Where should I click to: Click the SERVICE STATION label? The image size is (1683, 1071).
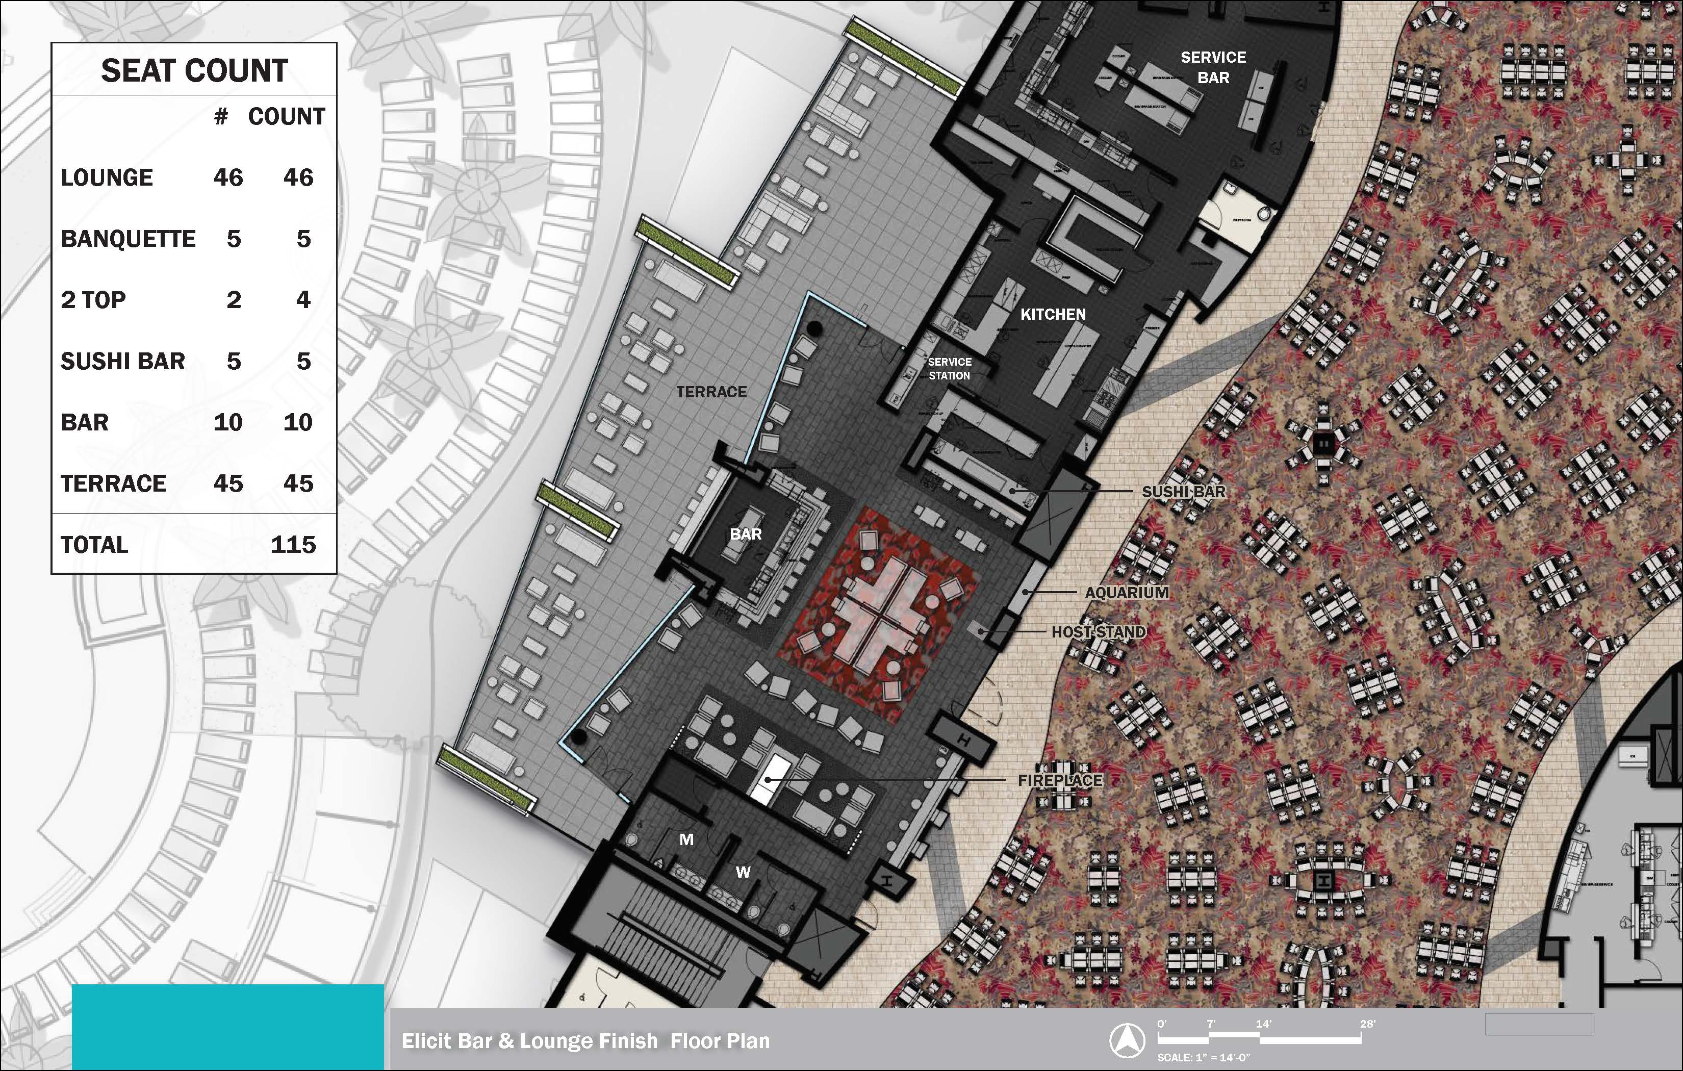(x=949, y=368)
